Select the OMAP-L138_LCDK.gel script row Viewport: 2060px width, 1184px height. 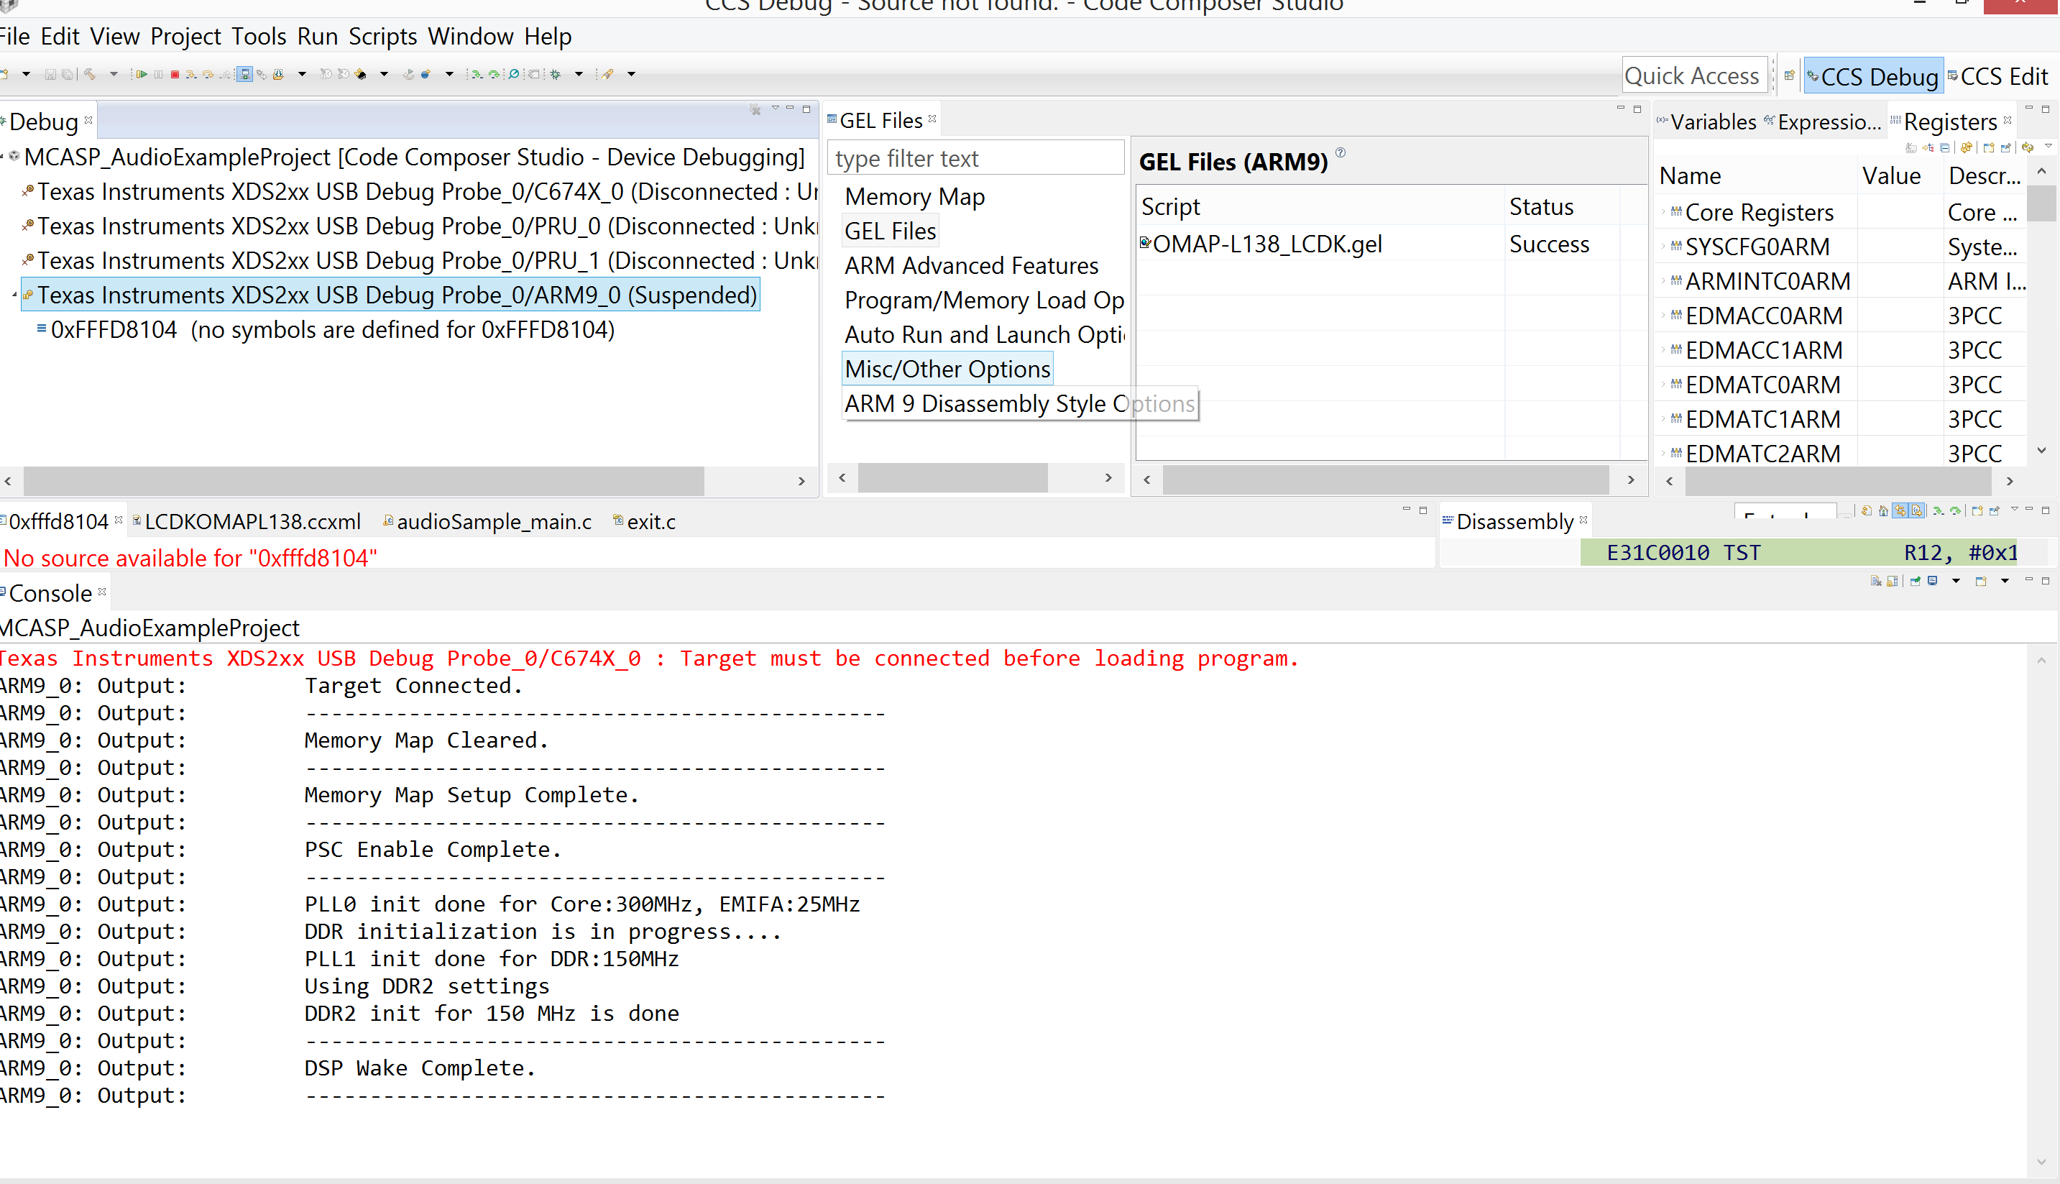click(1379, 244)
